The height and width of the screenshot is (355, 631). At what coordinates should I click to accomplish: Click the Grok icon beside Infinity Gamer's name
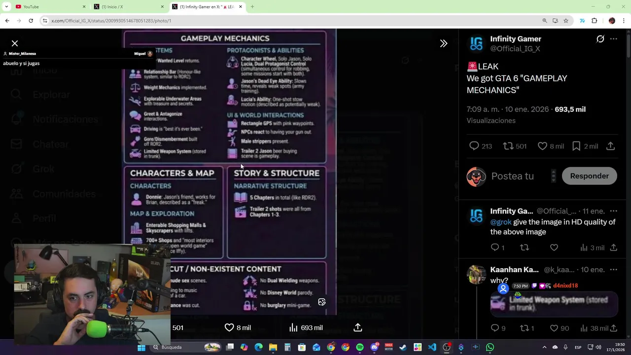pos(600,38)
